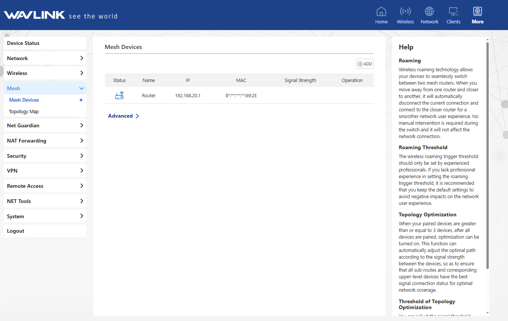Click the Help panel scrollbar
Viewport: 508px width, 321px height.
tap(487, 156)
